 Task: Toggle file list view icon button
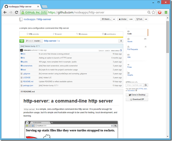121,41
